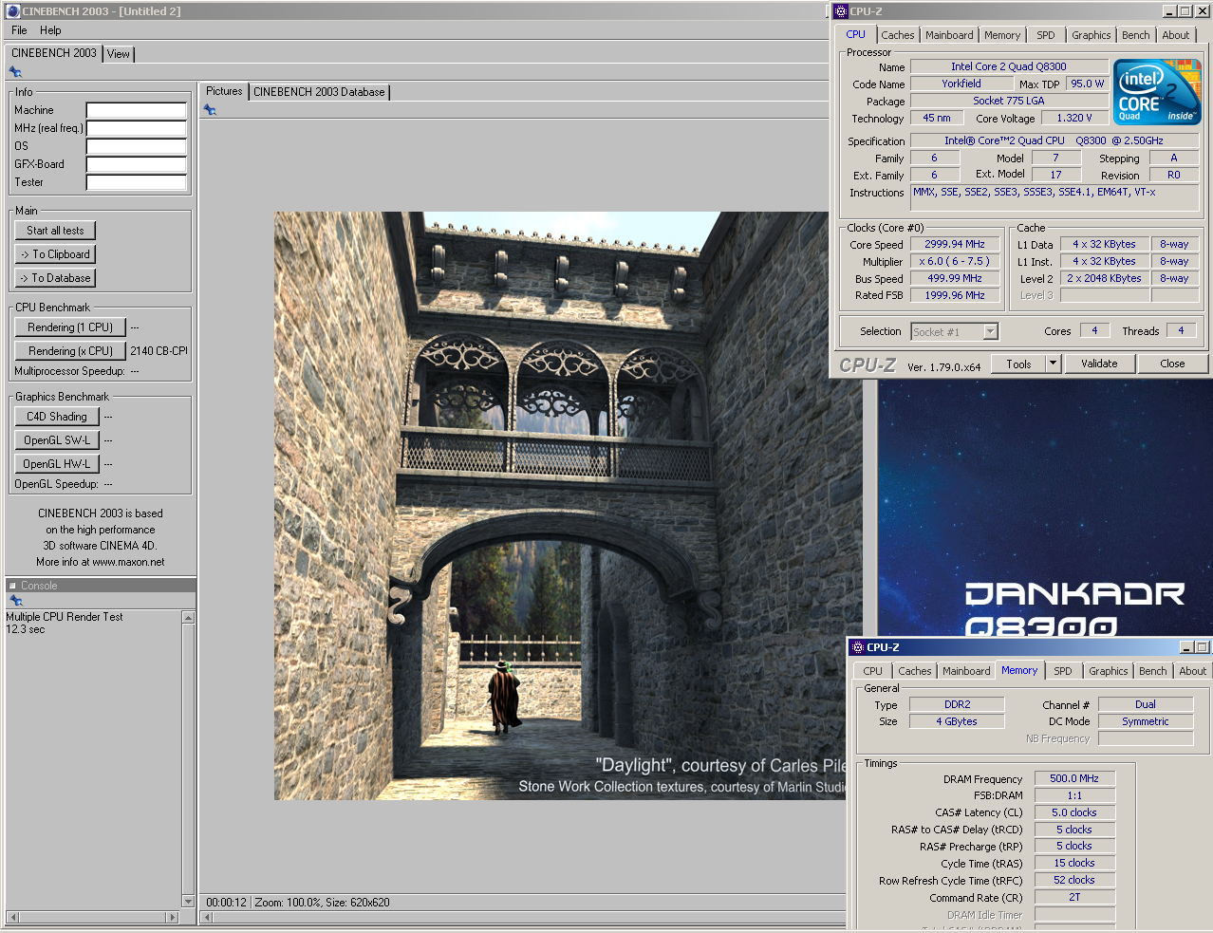Switch to the View tab in CINEBENCH
Image resolution: width=1213 pixels, height=933 pixels.
tap(118, 54)
